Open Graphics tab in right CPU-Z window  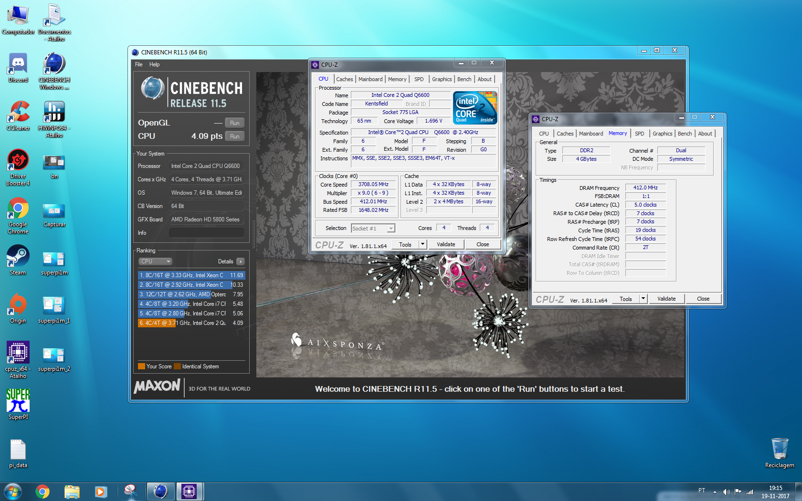(x=662, y=134)
